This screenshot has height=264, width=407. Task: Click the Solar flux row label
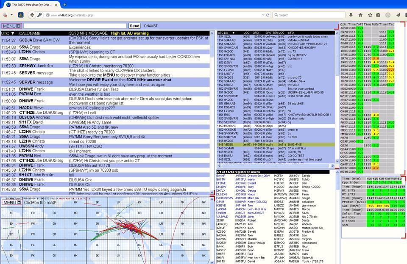coord(351,214)
